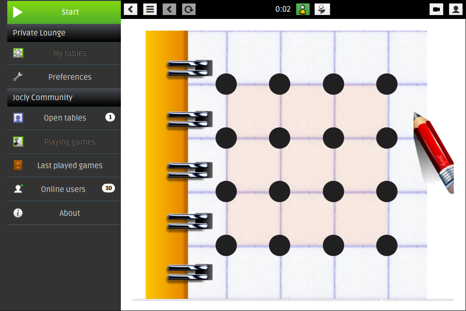Select Last played games entry
Image resolution: width=466 pixels, height=311 pixels.
[x=69, y=166]
